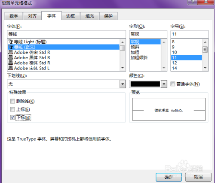Click the 字形 style input field
Image resolution: width=215 pixels, height=183 pixels.
148,34
